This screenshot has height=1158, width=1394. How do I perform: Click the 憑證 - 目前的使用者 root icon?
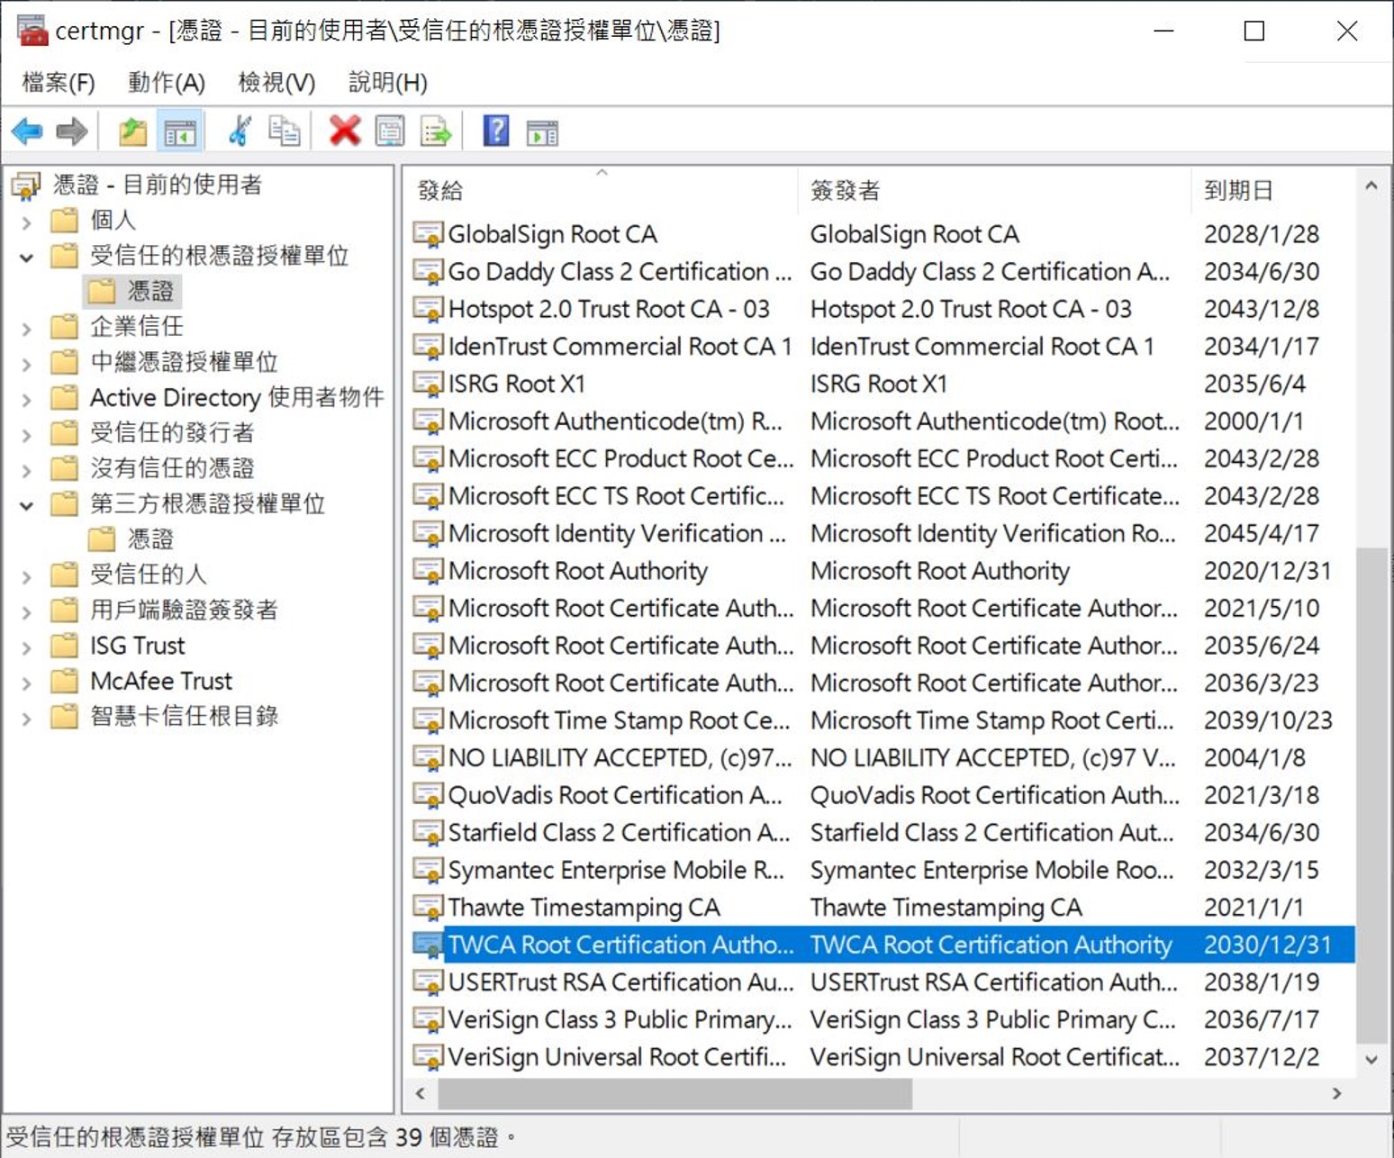tap(26, 185)
